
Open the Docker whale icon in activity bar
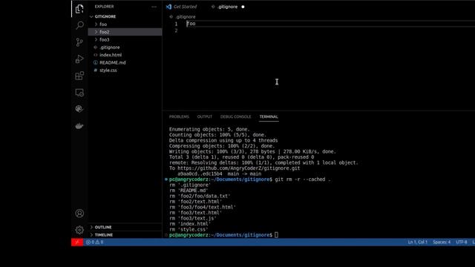tap(79, 125)
